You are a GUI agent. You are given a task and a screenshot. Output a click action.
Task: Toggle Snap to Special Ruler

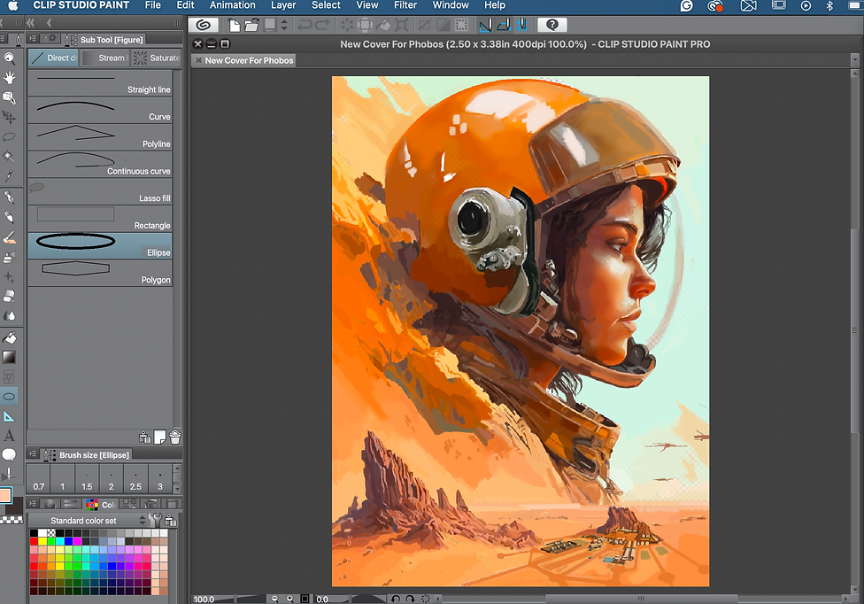tap(504, 26)
